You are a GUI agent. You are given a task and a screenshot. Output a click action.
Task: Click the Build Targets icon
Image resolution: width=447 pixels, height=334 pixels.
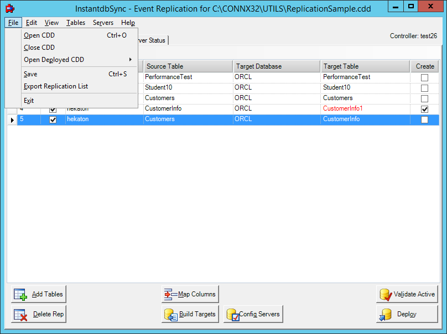point(170,314)
